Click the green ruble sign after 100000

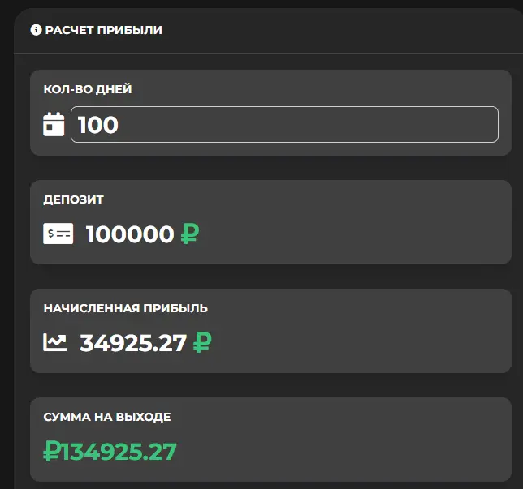(190, 234)
